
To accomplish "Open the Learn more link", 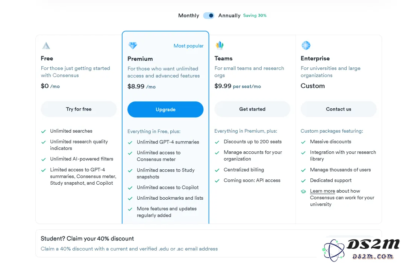I will (323, 191).
